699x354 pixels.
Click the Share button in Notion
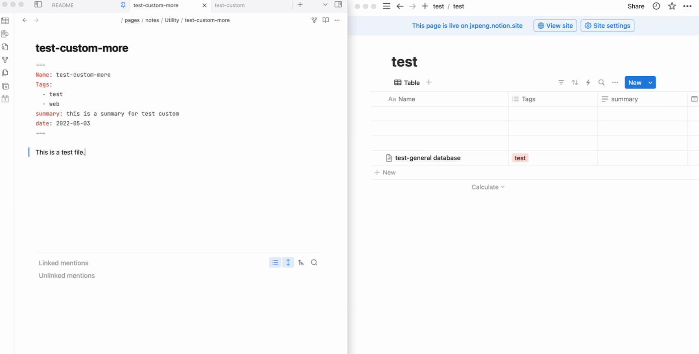[x=636, y=6]
